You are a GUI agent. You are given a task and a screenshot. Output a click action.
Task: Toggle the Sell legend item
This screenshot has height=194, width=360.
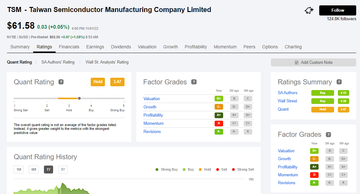[x=222, y=170]
